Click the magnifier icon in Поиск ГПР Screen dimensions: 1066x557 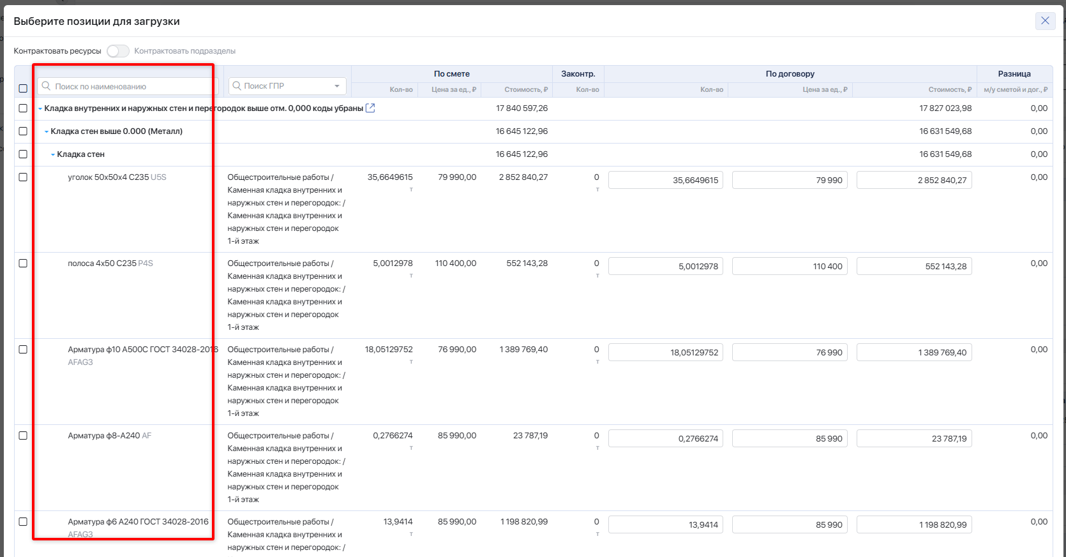point(237,86)
